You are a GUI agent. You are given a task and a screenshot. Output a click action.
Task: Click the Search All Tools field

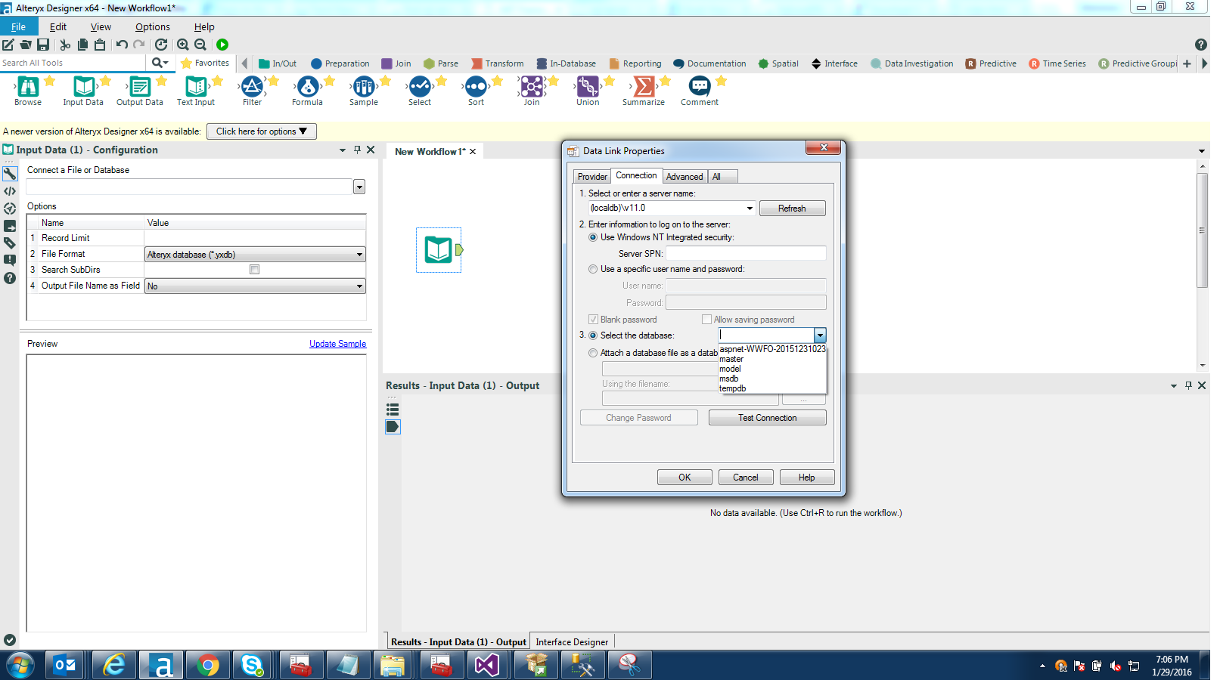click(x=73, y=63)
